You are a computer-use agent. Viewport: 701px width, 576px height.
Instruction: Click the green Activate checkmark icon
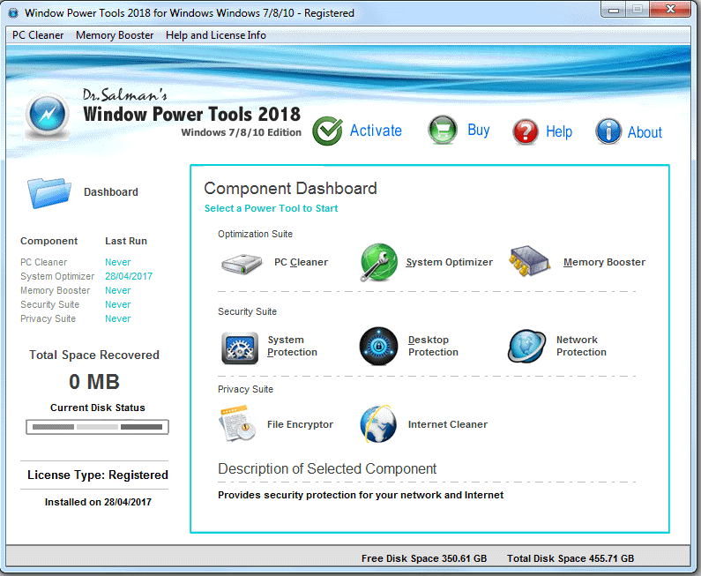click(328, 131)
